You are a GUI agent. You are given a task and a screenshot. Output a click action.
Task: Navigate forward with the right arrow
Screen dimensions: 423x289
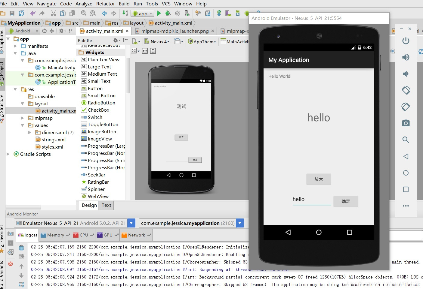coord(114,13)
